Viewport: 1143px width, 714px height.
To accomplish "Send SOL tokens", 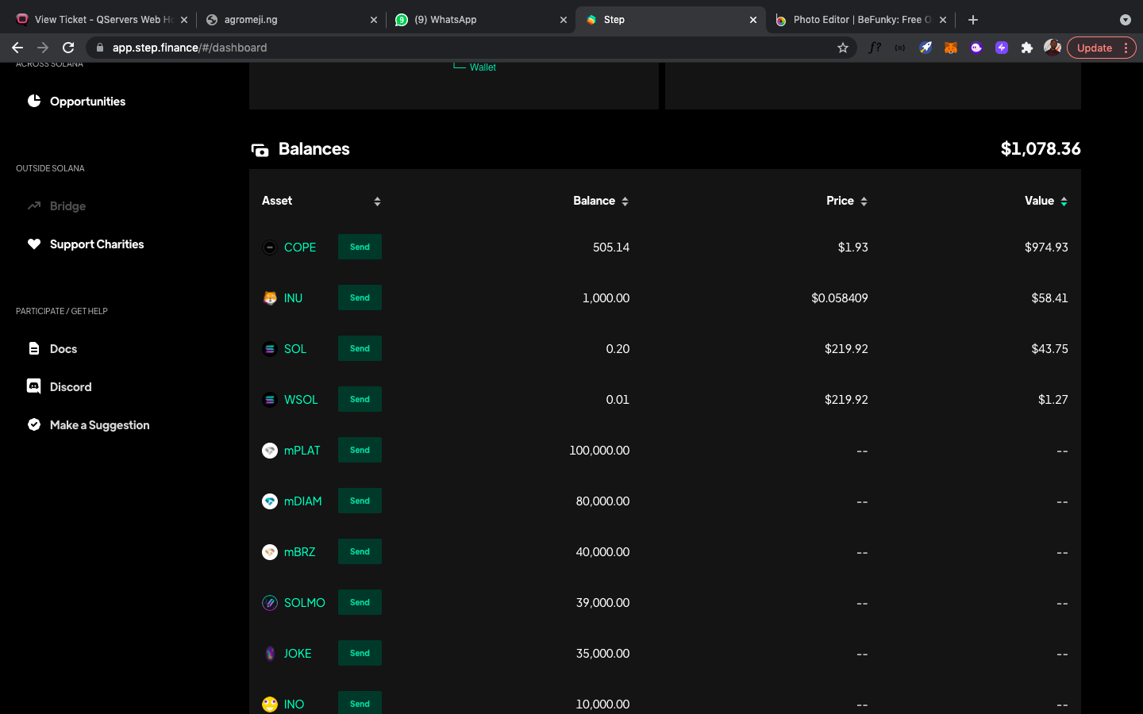I will click(360, 348).
